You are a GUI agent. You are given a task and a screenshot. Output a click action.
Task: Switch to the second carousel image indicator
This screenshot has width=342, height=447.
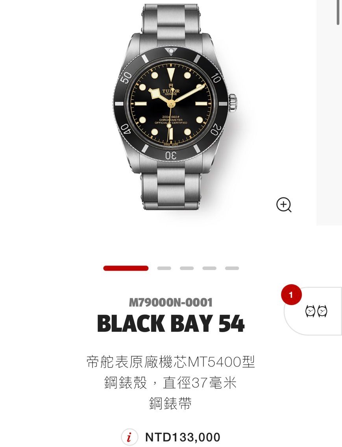pyautogui.click(x=164, y=268)
